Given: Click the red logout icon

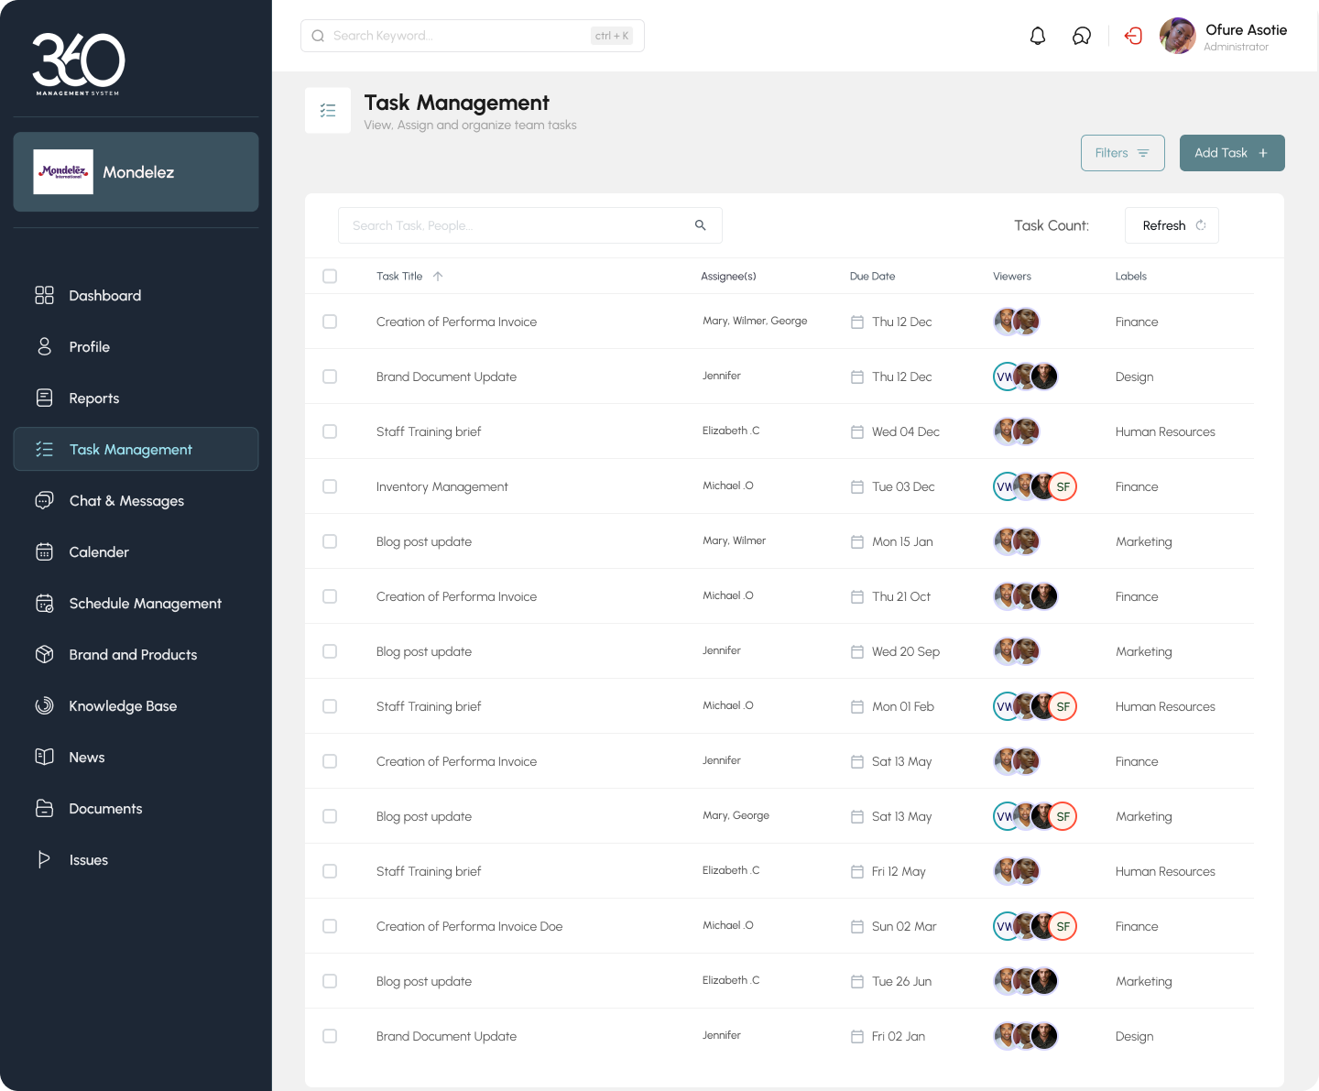Looking at the screenshot, I should (1133, 36).
